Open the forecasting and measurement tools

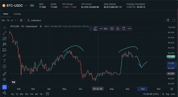pos(4,50)
